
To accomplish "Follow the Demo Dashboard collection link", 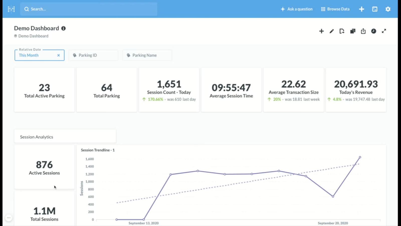I will point(33,36).
